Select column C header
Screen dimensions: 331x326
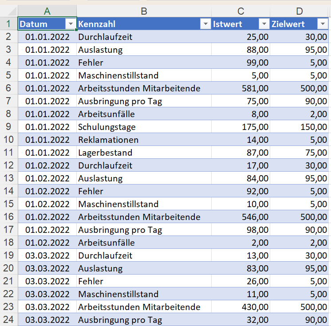[x=240, y=11]
